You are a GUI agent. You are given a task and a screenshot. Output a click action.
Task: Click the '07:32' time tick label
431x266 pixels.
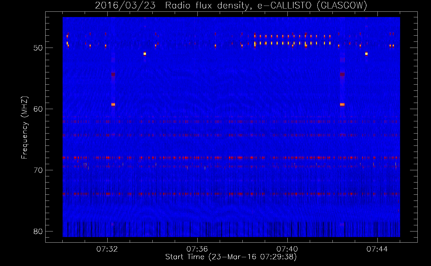point(107,249)
